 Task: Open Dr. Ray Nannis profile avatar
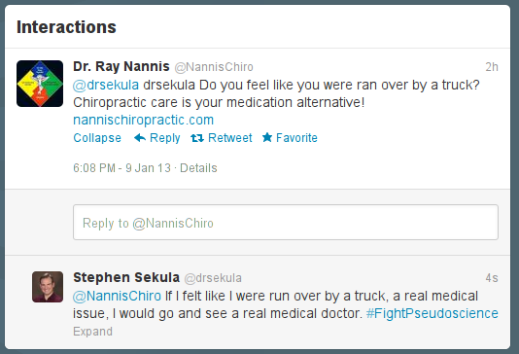pos(40,84)
